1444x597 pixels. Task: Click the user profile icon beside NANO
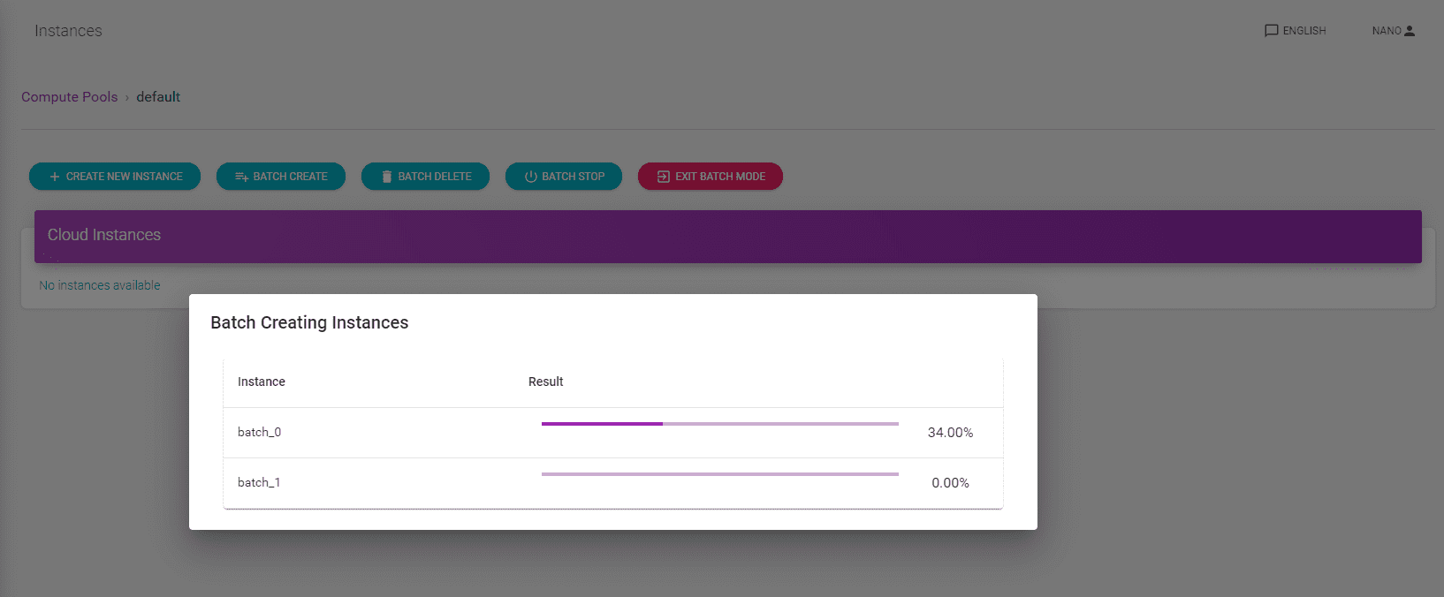[x=1410, y=31]
